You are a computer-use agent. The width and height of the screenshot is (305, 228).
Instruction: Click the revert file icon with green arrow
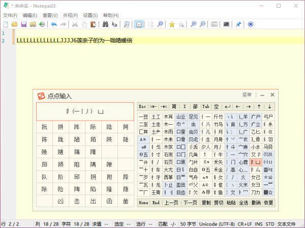coord(42,24)
